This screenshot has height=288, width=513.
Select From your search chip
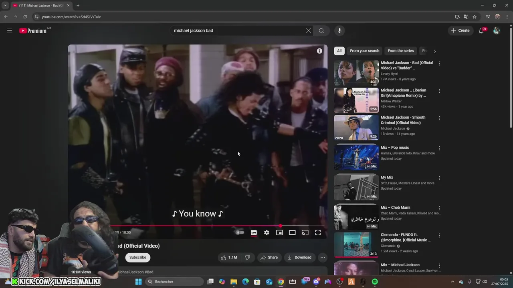(x=364, y=51)
